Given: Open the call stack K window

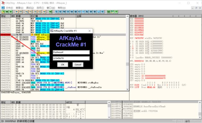Looking at the screenshot, I should (87, 12).
